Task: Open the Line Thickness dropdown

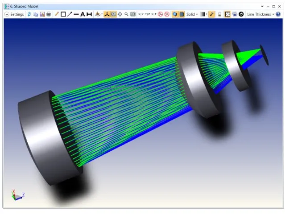Action: pyautogui.click(x=260, y=14)
